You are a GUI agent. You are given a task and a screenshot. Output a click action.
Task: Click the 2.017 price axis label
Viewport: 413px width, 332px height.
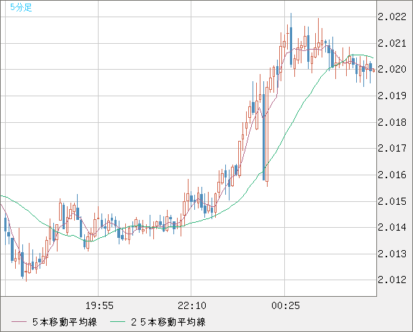click(392, 148)
